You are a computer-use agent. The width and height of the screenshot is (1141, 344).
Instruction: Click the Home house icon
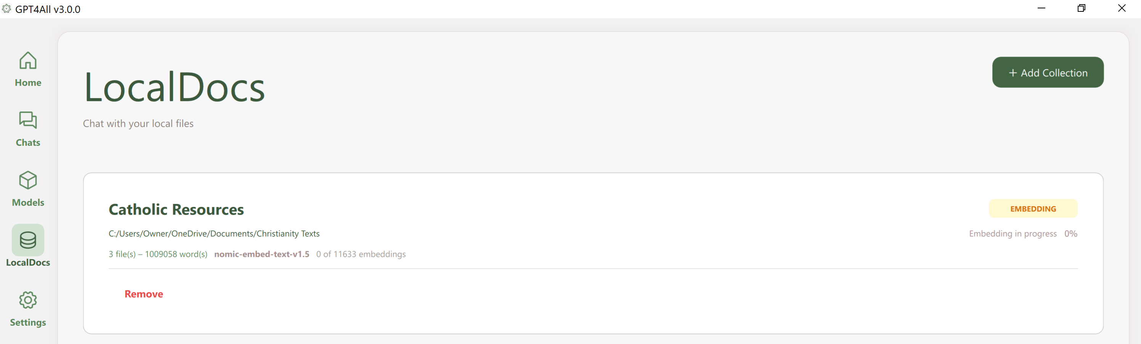(x=28, y=61)
